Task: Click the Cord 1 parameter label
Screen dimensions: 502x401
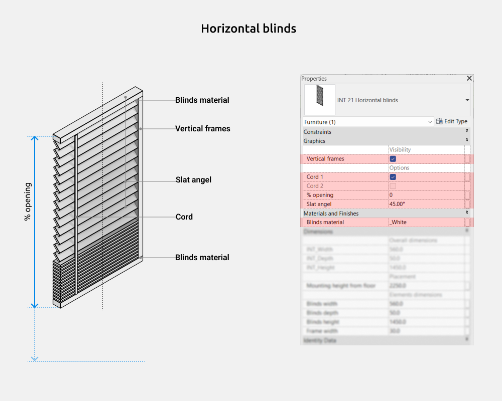Action: click(x=315, y=177)
